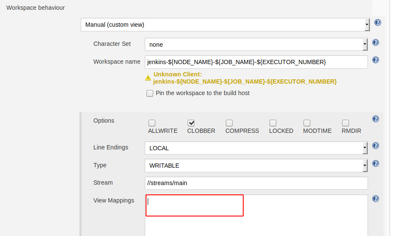Open help icon beside Options checkboxes

[375, 119]
